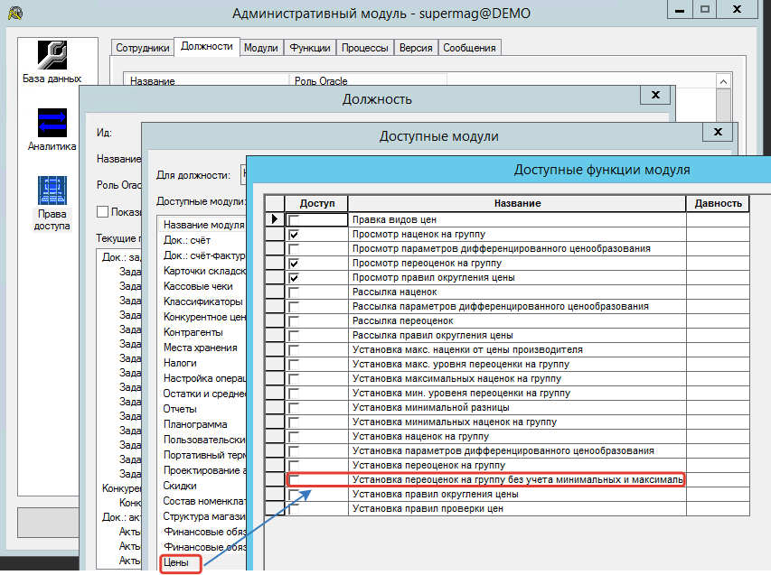Click the Давность column header
Image resolution: width=771 pixels, height=575 pixels.
click(718, 203)
